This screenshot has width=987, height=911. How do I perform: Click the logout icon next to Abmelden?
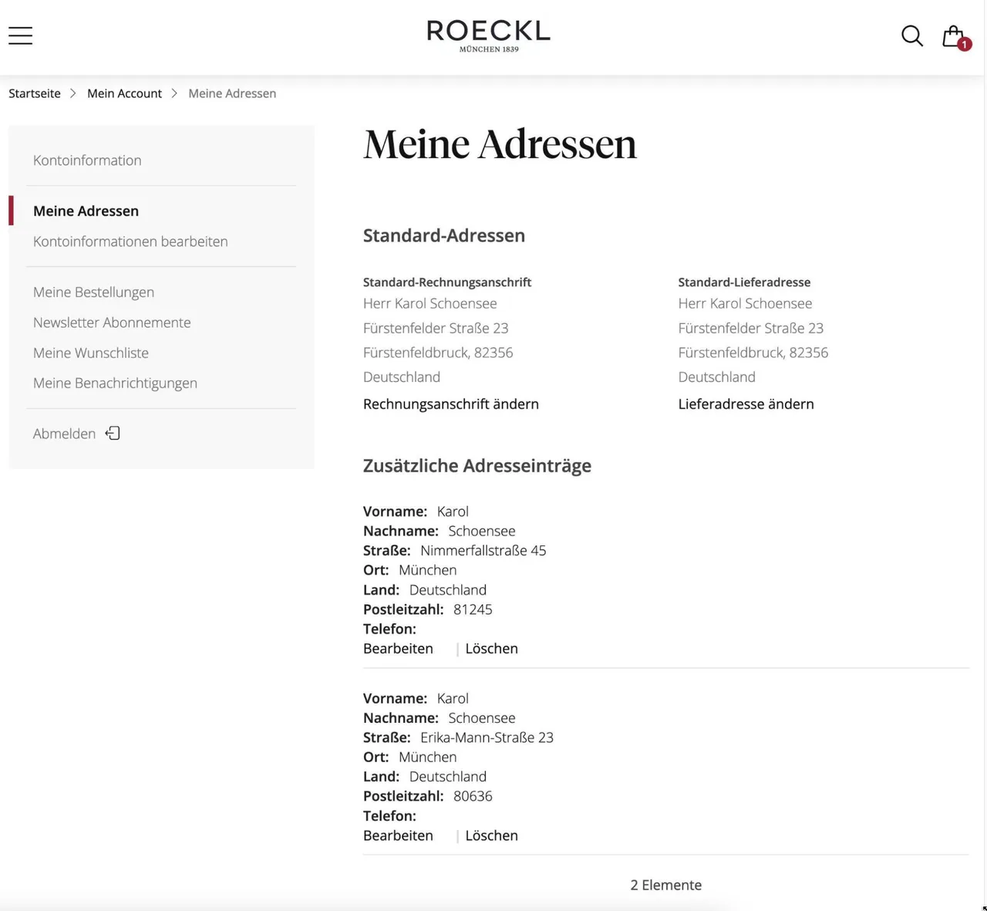[x=113, y=433]
